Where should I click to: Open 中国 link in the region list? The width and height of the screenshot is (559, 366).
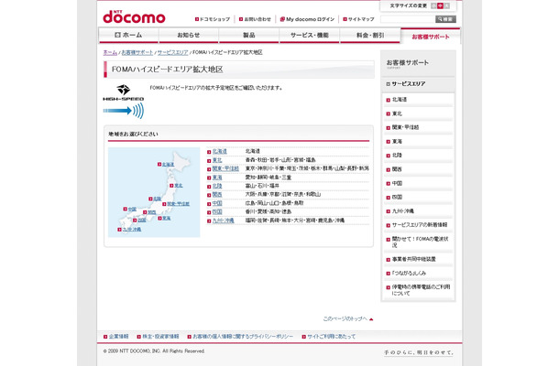[x=217, y=203]
